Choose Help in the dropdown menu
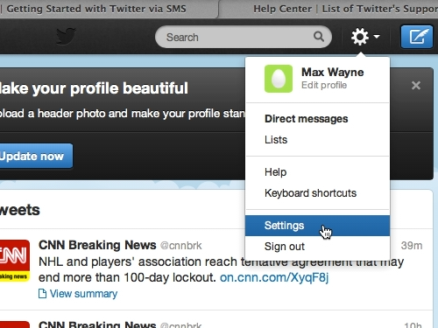This screenshot has height=328, width=438. click(317, 172)
